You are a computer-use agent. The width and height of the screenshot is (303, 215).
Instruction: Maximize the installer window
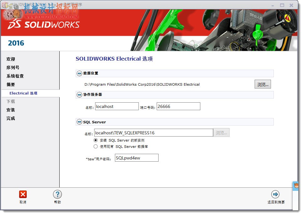pyautogui.click(x=282, y=5)
